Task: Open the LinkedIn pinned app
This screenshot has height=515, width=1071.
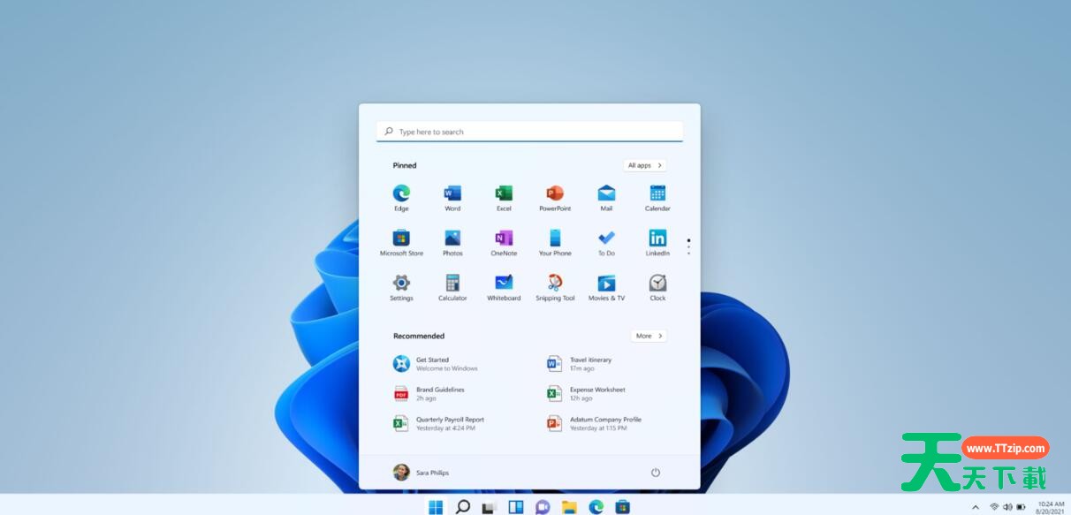Action: pos(657,239)
